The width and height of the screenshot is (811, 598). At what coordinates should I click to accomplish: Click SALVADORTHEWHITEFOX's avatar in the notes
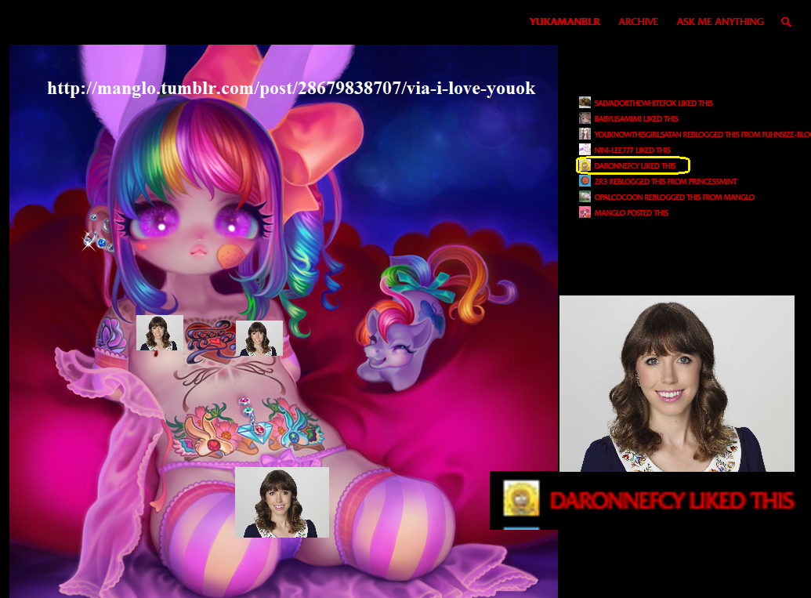click(x=585, y=103)
